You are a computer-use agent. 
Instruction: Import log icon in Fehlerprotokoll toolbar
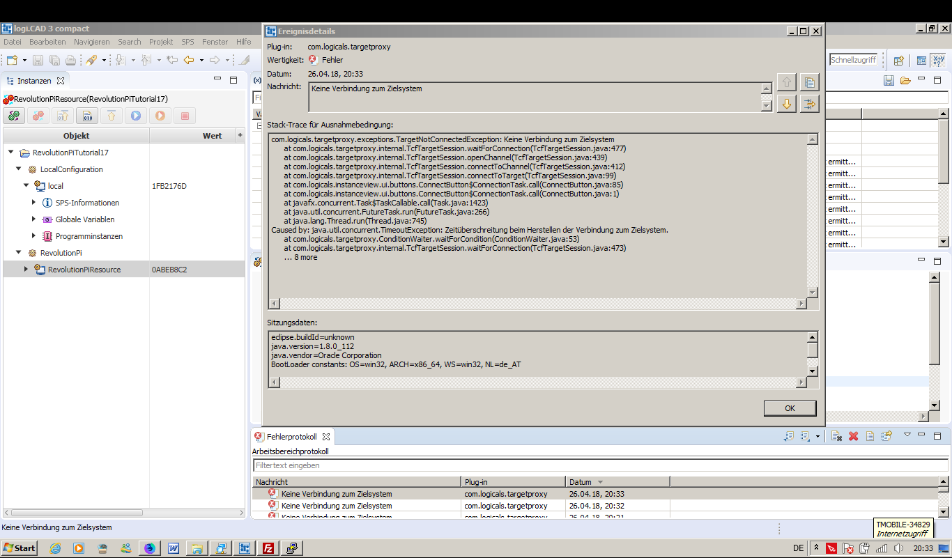[x=805, y=436]
